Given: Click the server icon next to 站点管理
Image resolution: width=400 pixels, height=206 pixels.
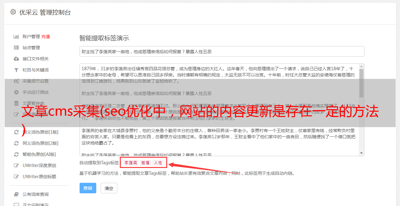Looking at the screenshot, I should pyautogui.click(x=16, y=48).
